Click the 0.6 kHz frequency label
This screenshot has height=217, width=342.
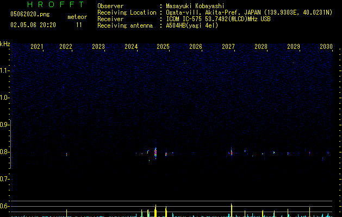pos(4,206)
